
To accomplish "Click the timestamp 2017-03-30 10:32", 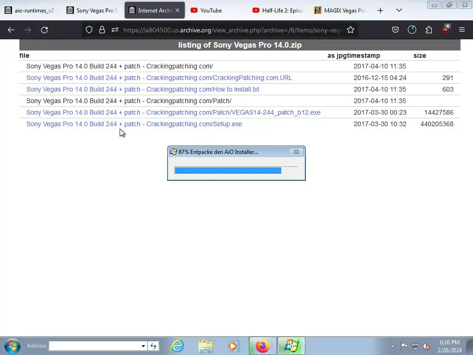I will click(380, 124).
